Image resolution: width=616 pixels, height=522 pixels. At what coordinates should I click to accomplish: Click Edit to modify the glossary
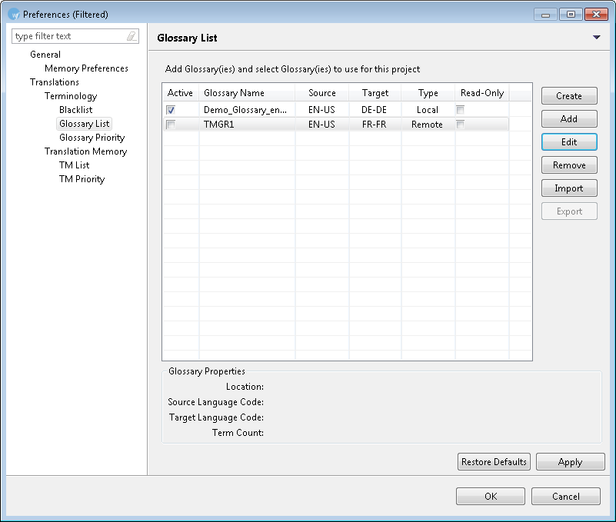pyautogui.click(x=569, y=142)
